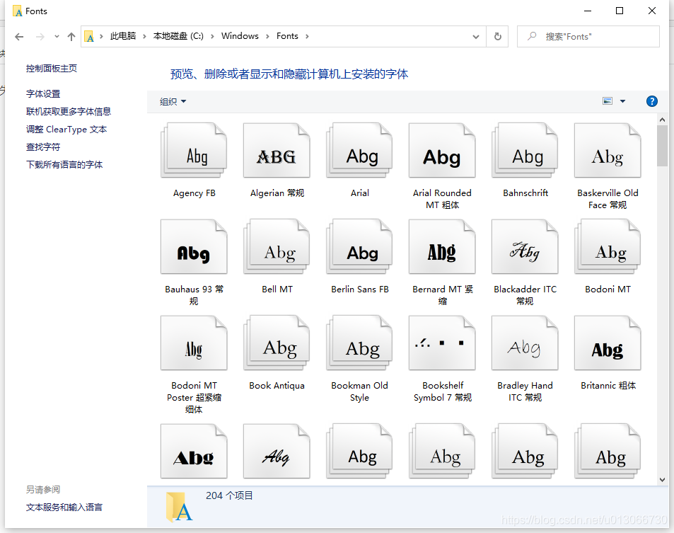Select the Bauhaus 93 font icon
The image size is (674, 533).
[x=194, y=247]
